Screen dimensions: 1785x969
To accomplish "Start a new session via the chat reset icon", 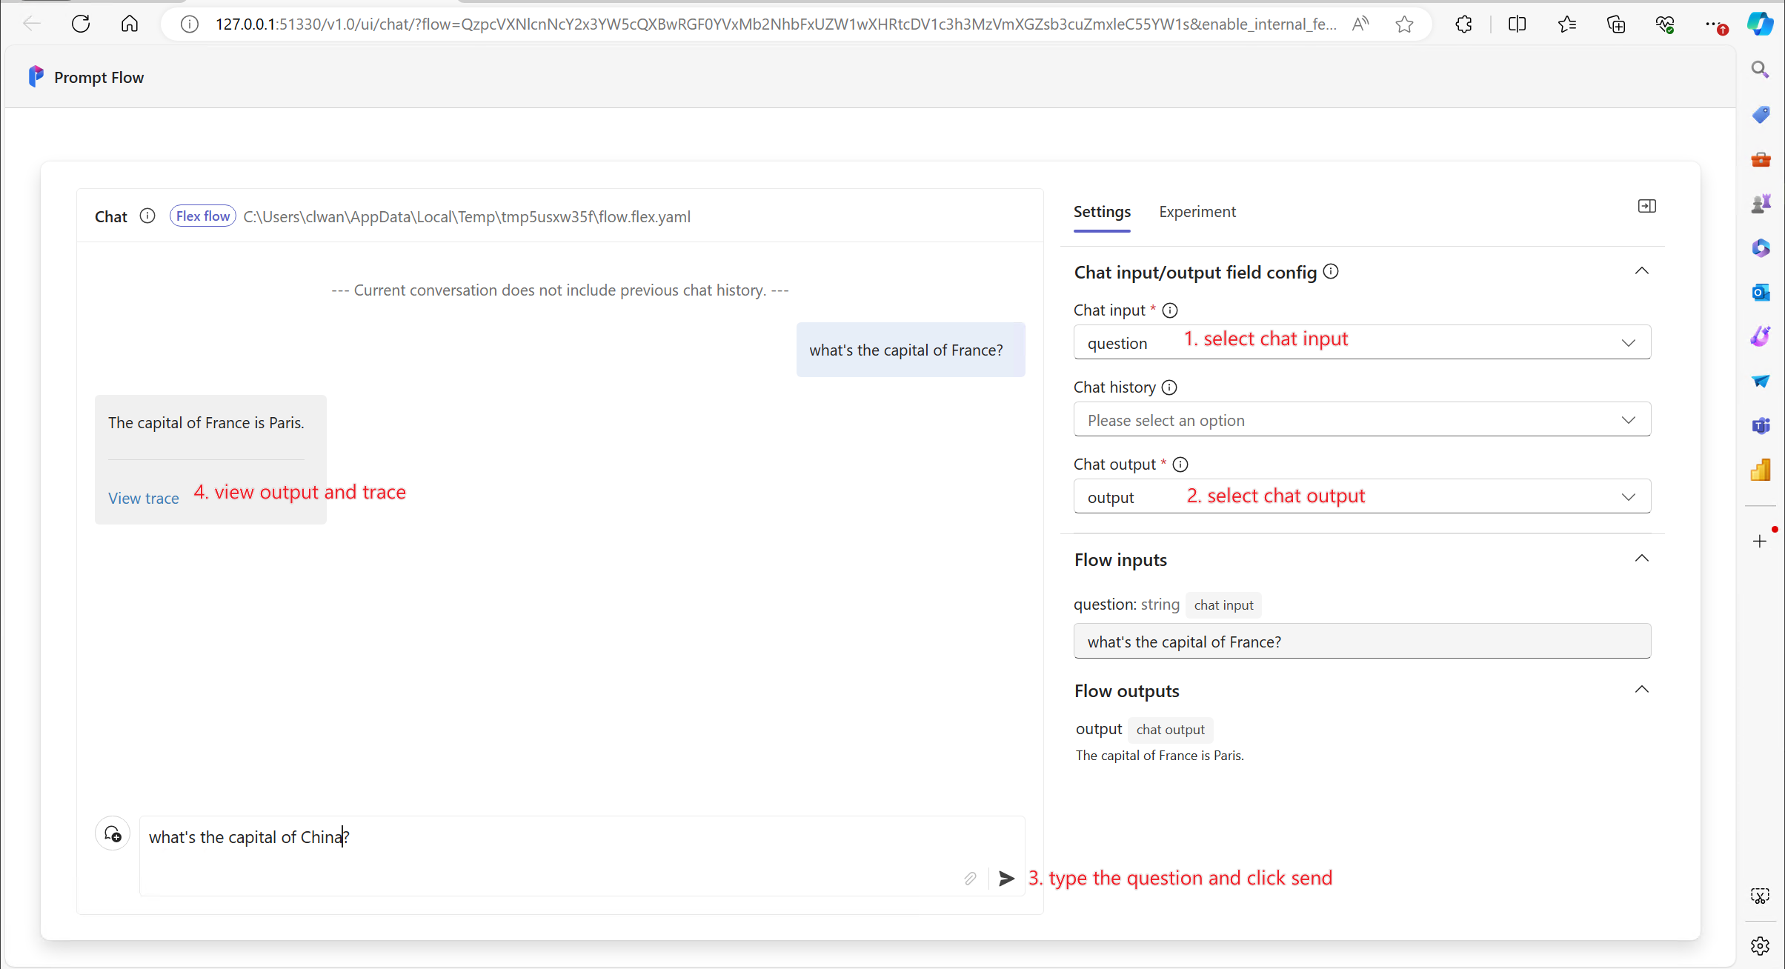I will (x=112, y=833).
